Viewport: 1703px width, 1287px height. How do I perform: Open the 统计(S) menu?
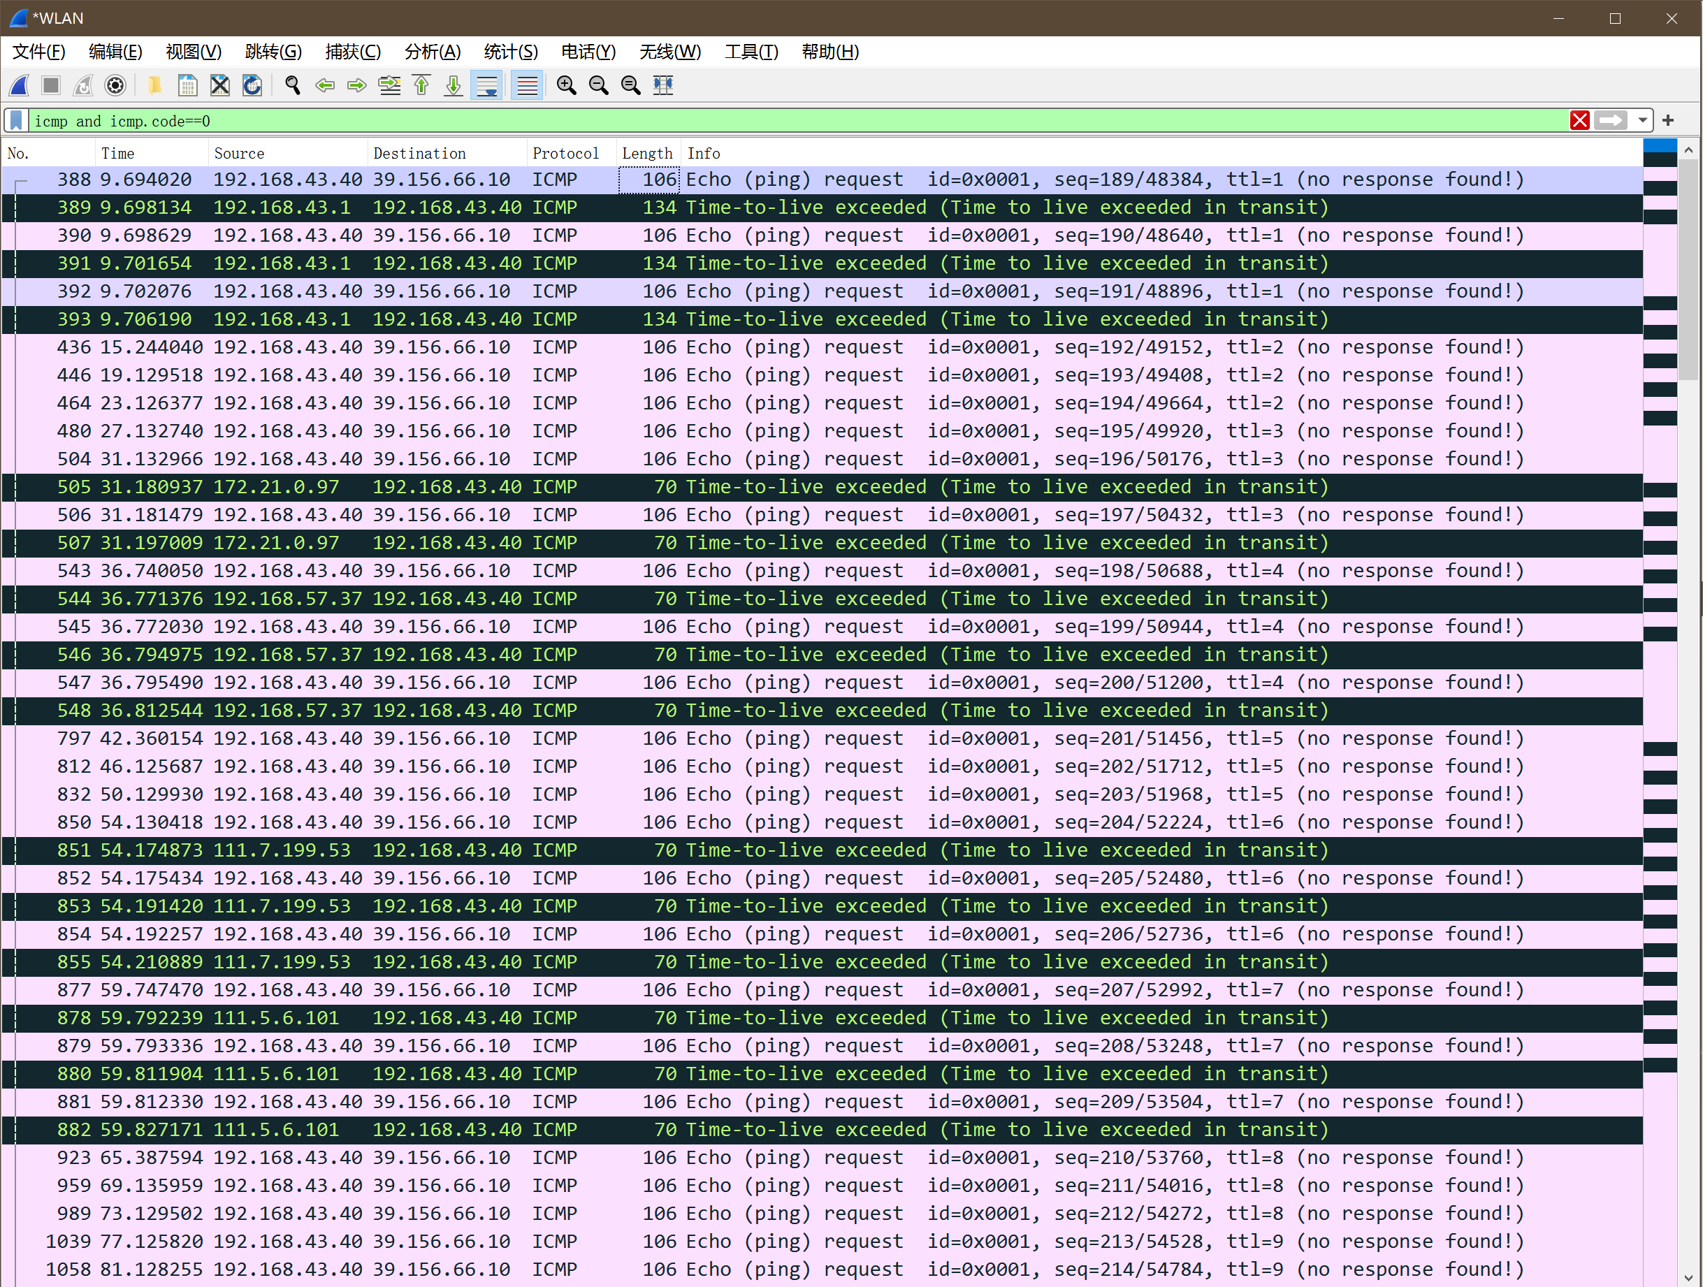(510, 52)
